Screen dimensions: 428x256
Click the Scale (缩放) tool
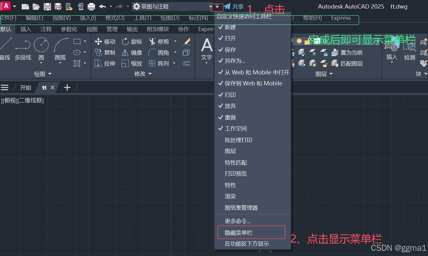[132, 63]
